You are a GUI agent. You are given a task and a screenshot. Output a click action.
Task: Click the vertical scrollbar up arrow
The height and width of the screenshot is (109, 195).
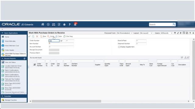click(194, 39)
